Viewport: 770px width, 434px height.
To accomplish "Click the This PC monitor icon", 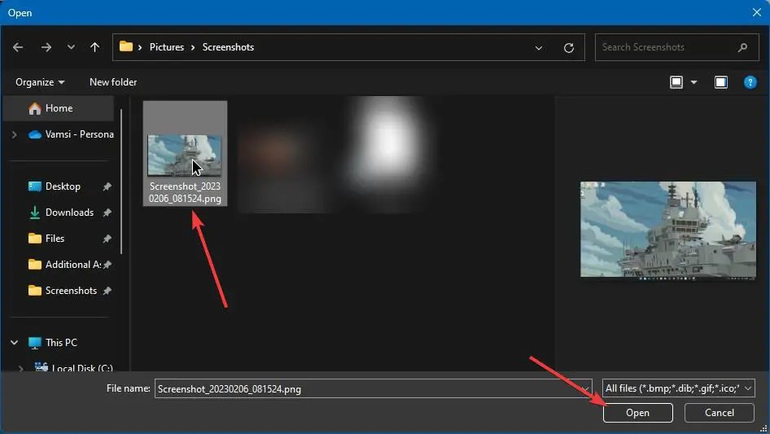I will (x=34, y=343).
